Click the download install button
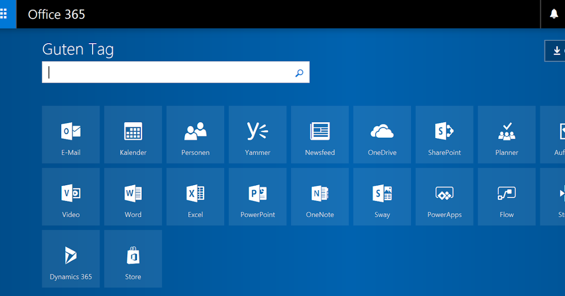This screenshot has width=565, height=296. [555, 51]
